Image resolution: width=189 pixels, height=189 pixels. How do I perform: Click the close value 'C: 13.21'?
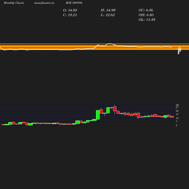70,15
